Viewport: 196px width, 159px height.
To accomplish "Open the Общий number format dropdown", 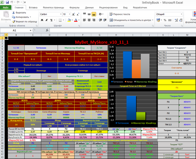I will pyautogui.click(x=181, y=14).
